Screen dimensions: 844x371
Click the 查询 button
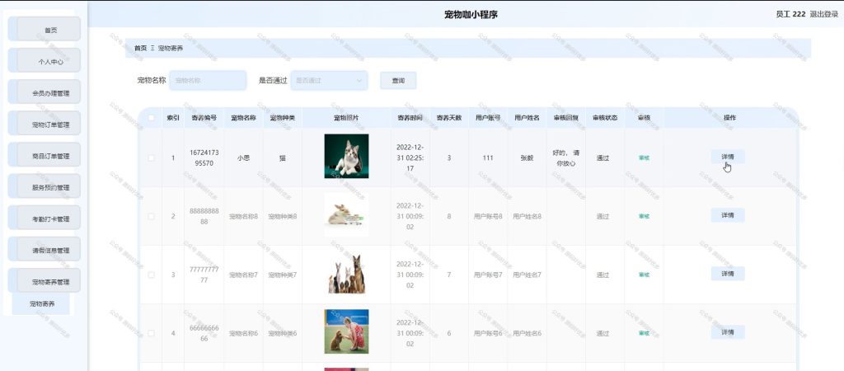[398, 80]
